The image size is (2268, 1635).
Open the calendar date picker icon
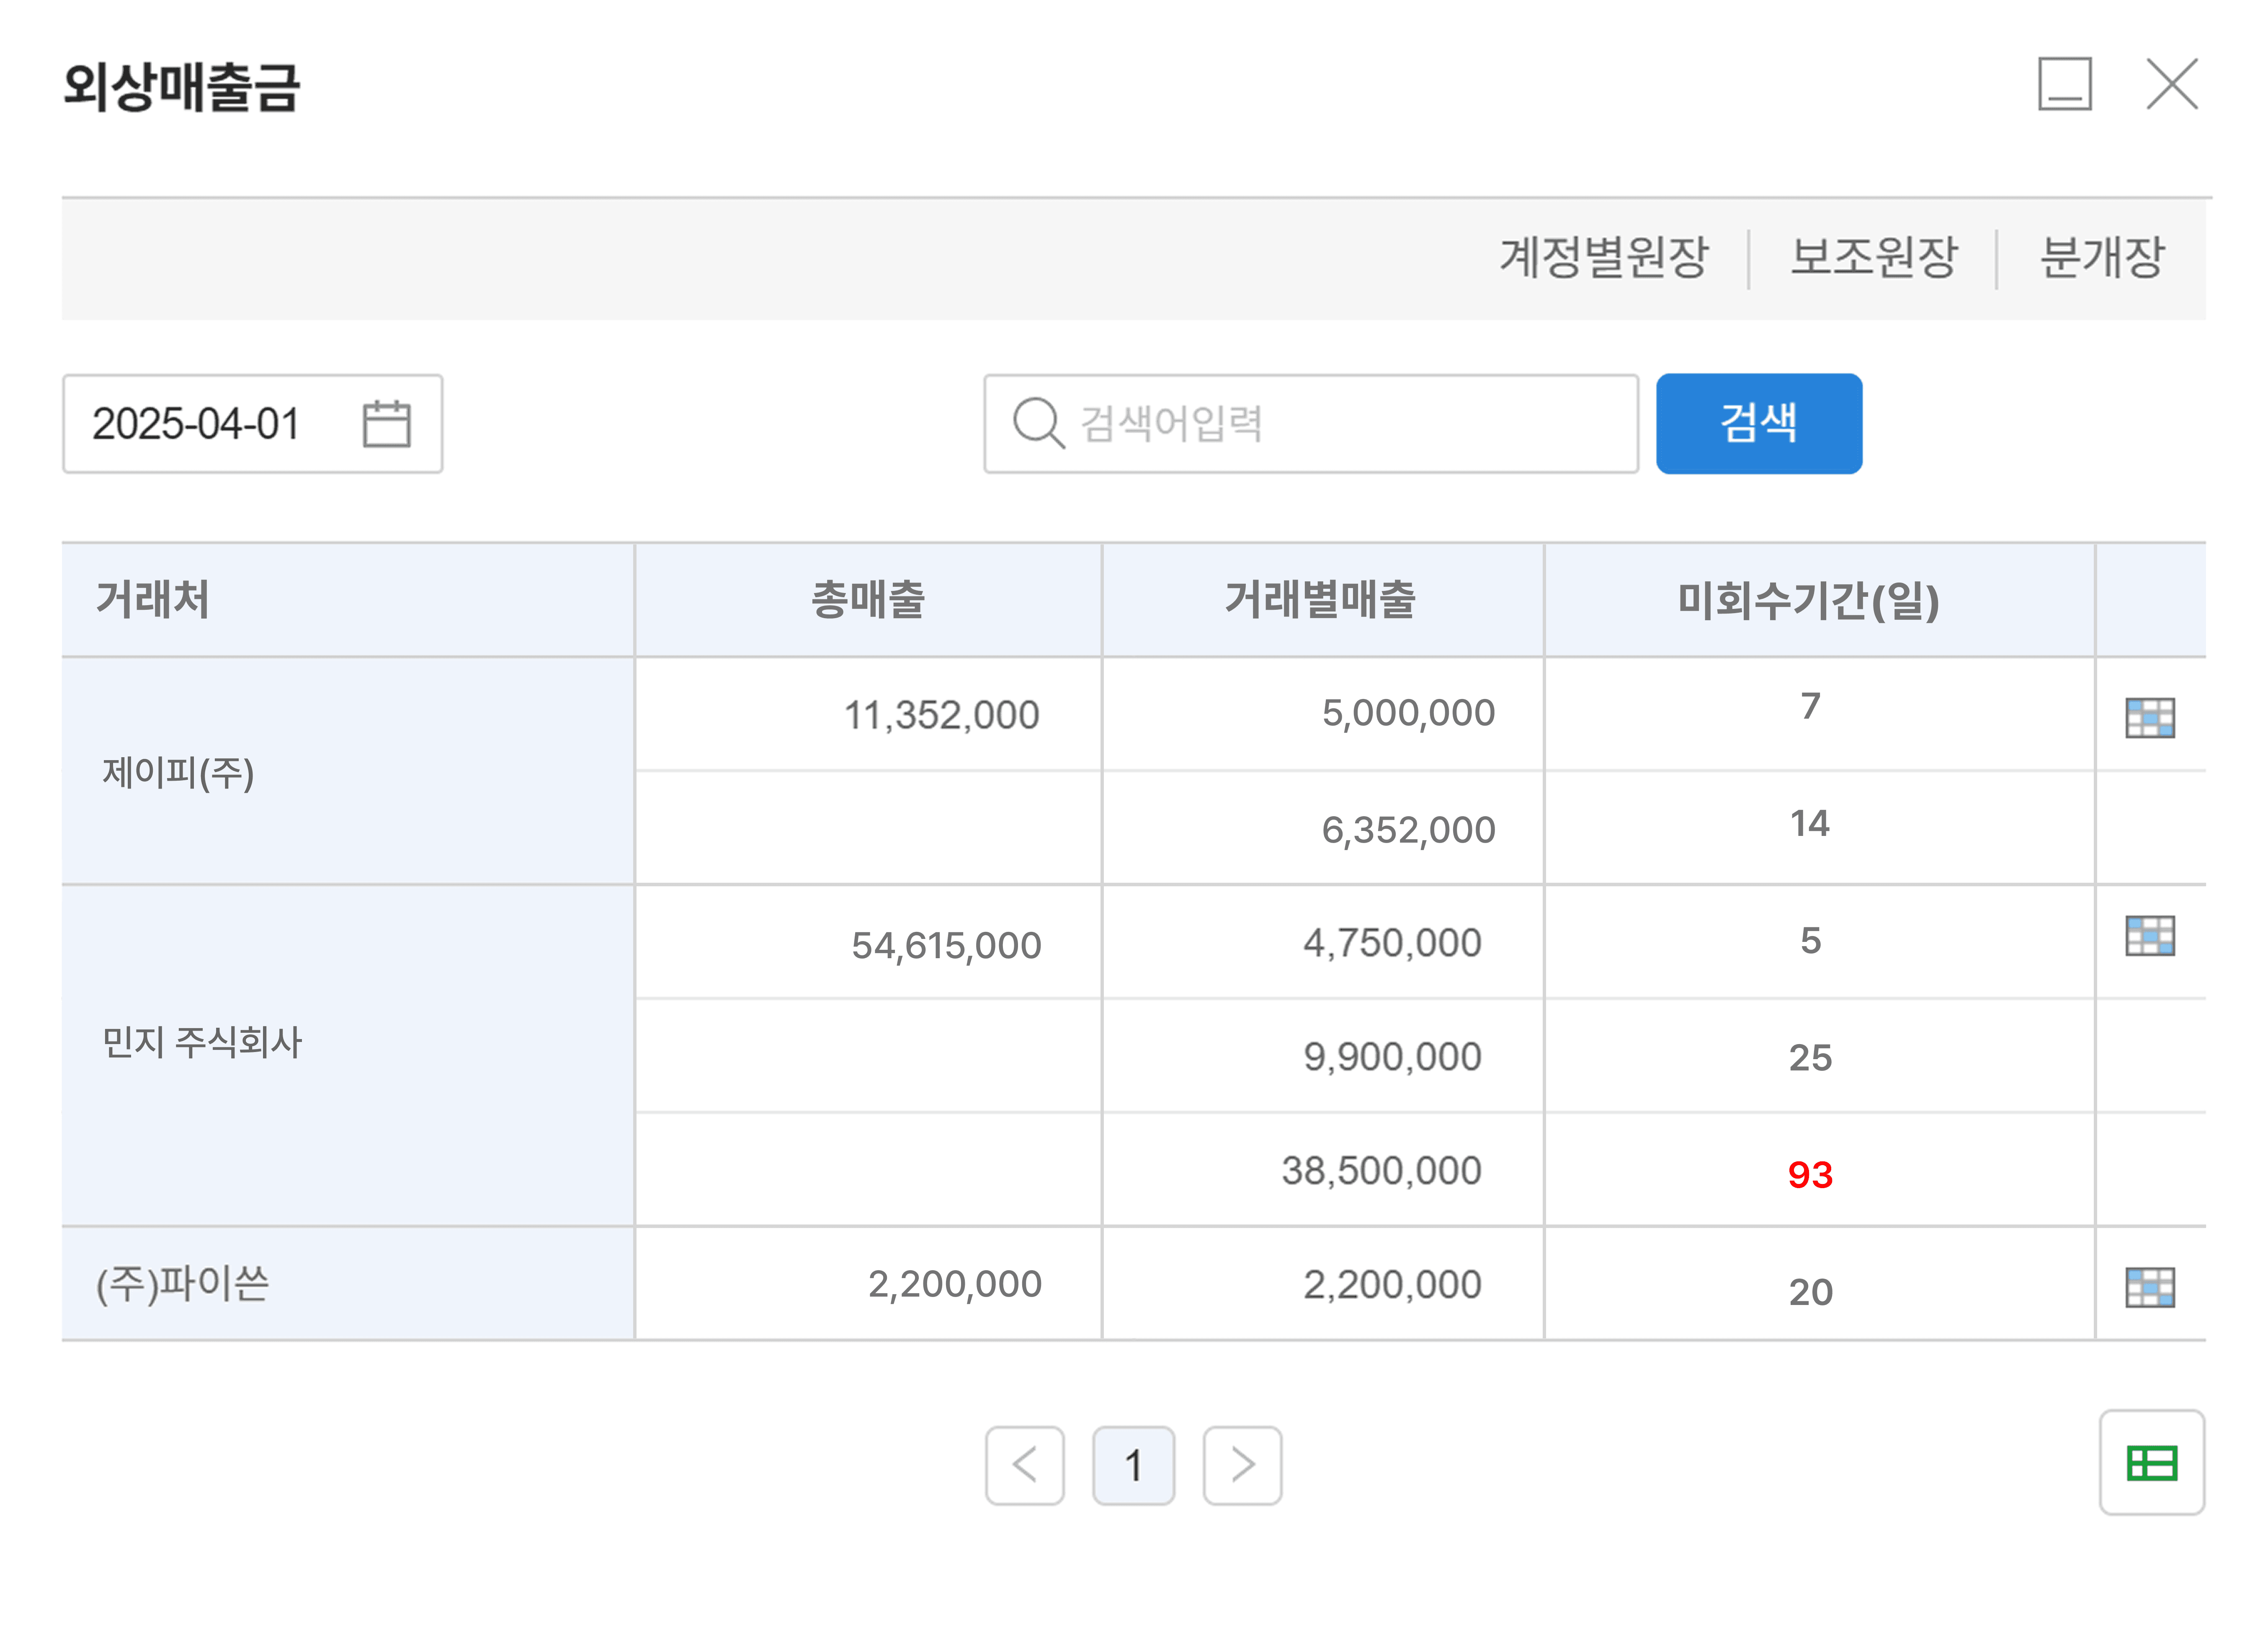[386, 424]
